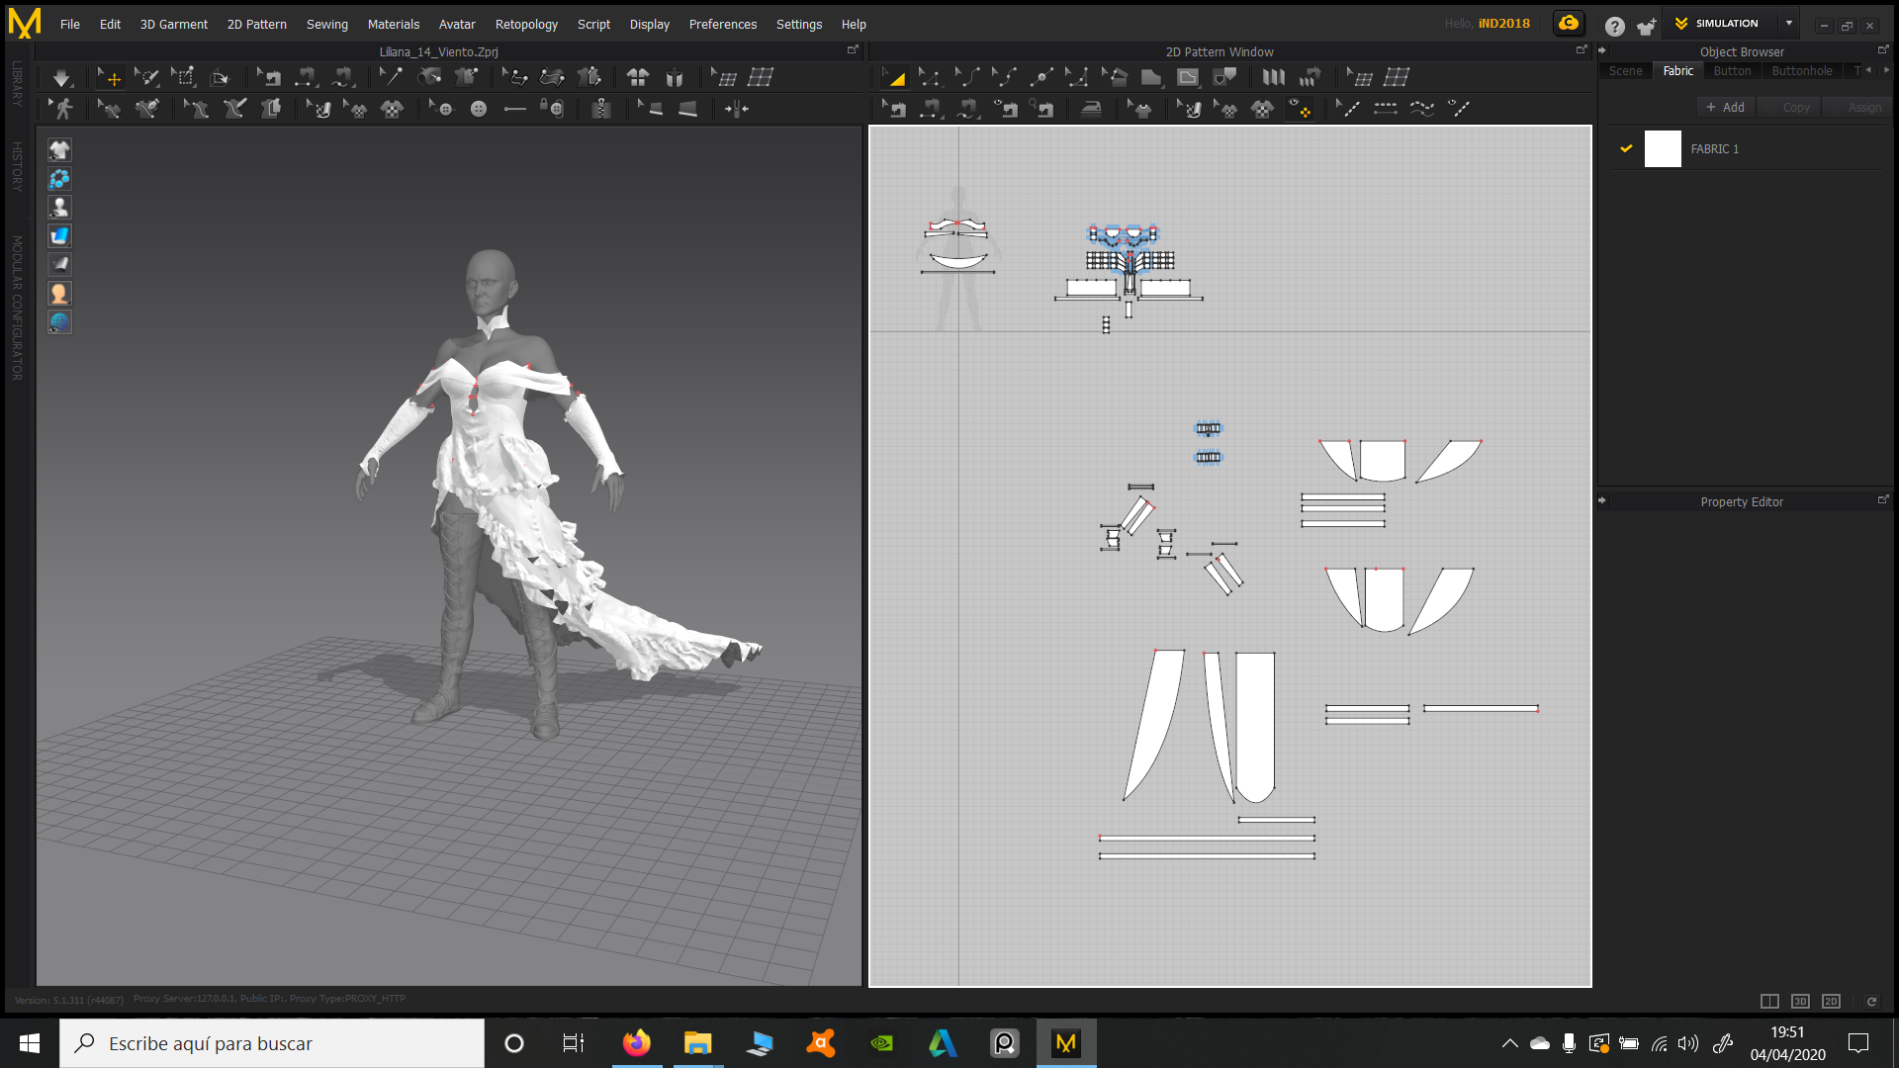Click the Add fabric button
1899x1068 pixels.
point(1725,108)
